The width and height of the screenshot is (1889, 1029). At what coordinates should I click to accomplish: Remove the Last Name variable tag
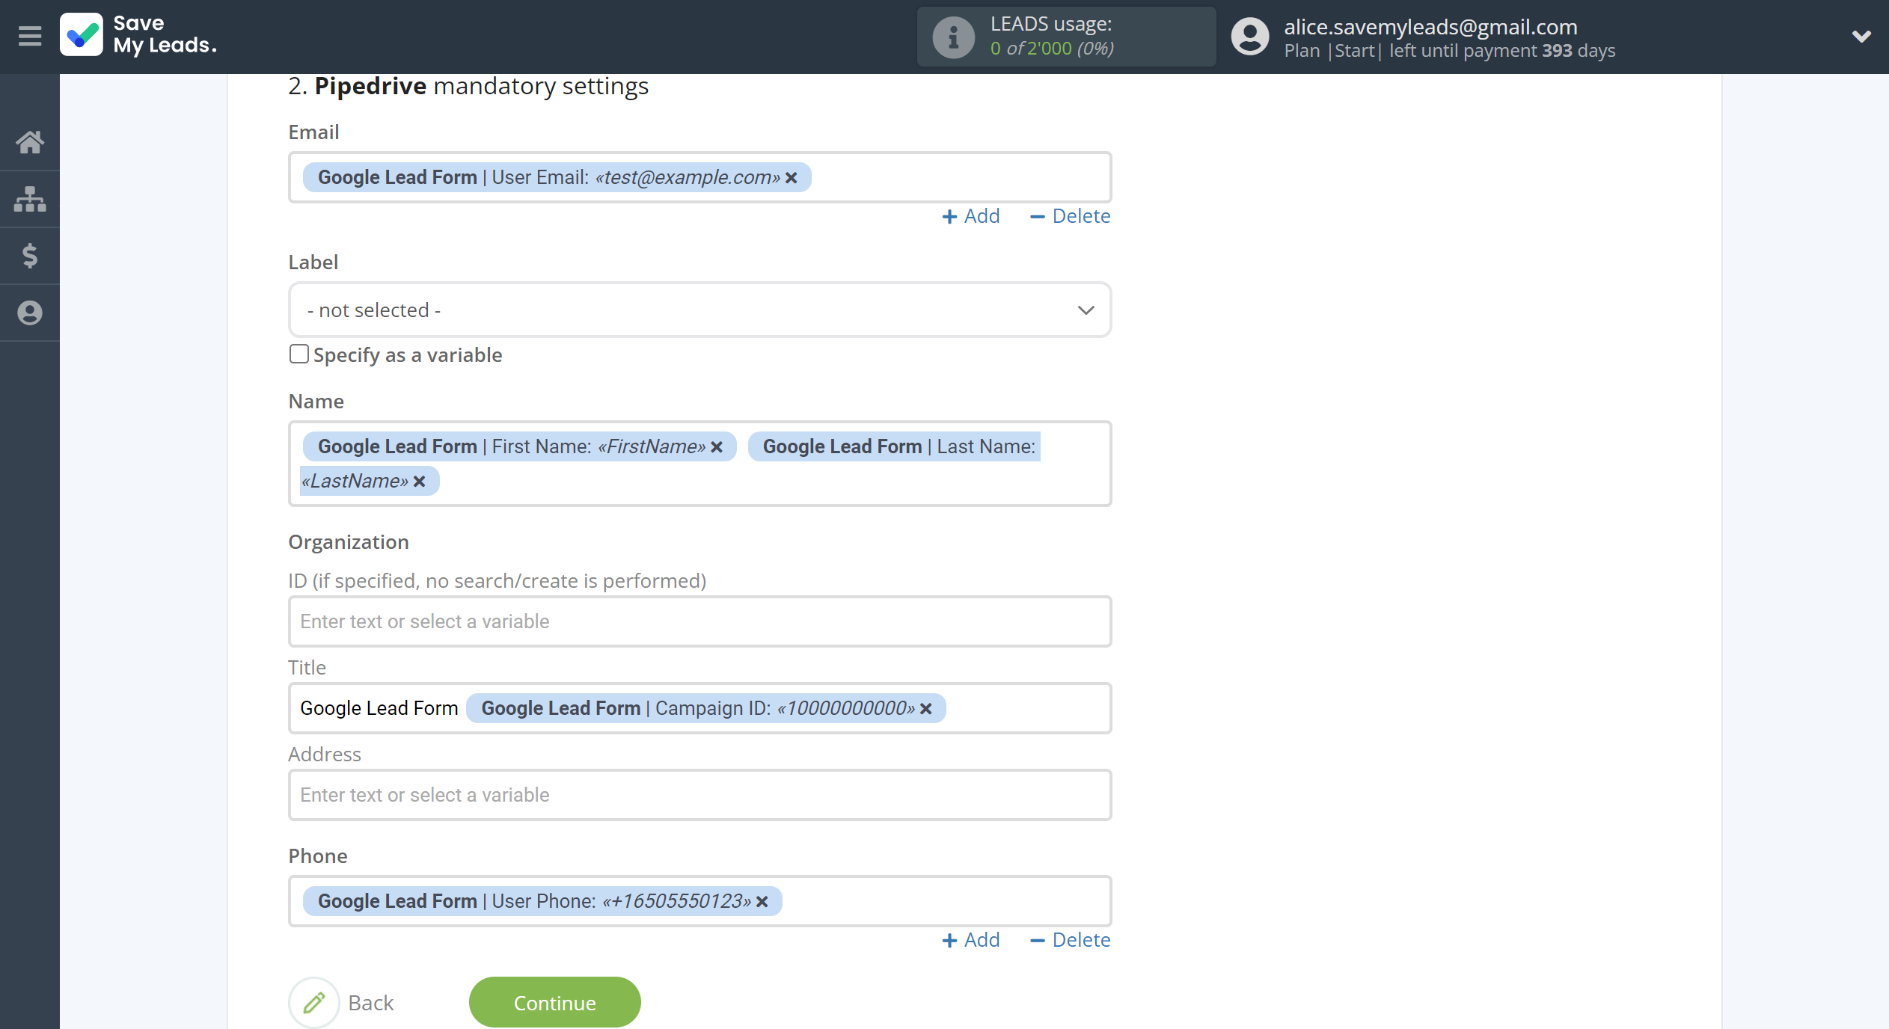pos(420,482)
